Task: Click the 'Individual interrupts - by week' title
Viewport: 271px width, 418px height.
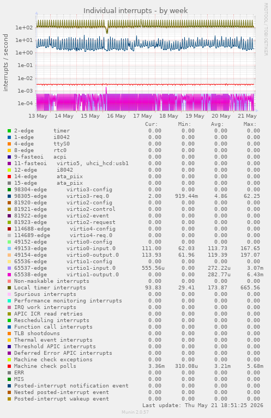Action: 135,11
